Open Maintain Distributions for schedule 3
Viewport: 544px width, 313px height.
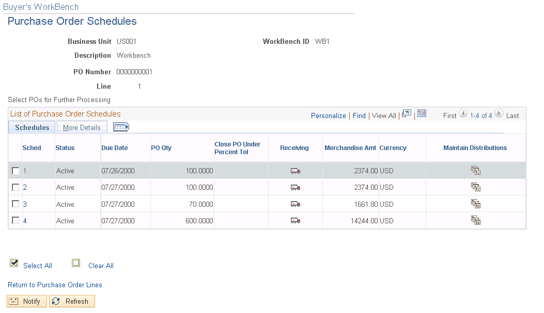[x=475, y=203]
